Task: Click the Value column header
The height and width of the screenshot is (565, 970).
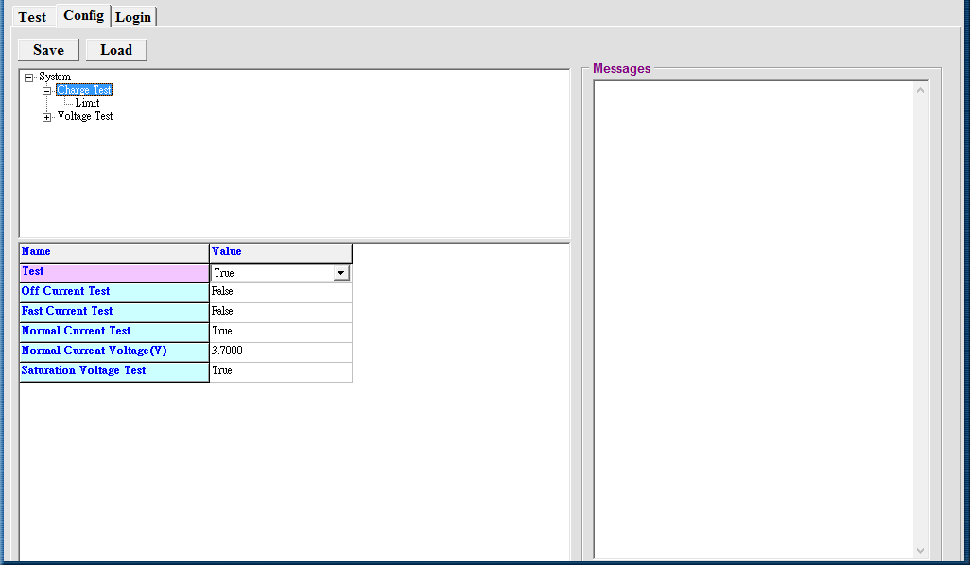Action: pos(281,252)
